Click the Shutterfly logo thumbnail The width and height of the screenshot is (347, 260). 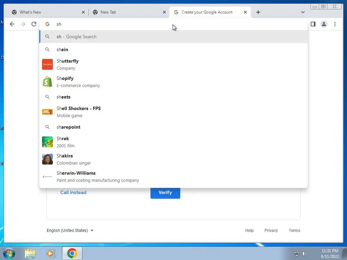[47, 64]
